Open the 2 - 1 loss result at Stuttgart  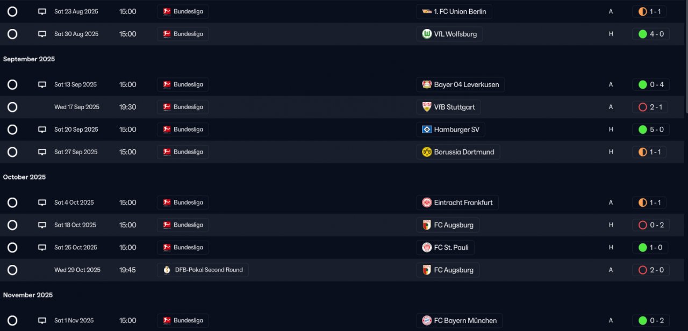pyautogui.click(x=650, y=107)
